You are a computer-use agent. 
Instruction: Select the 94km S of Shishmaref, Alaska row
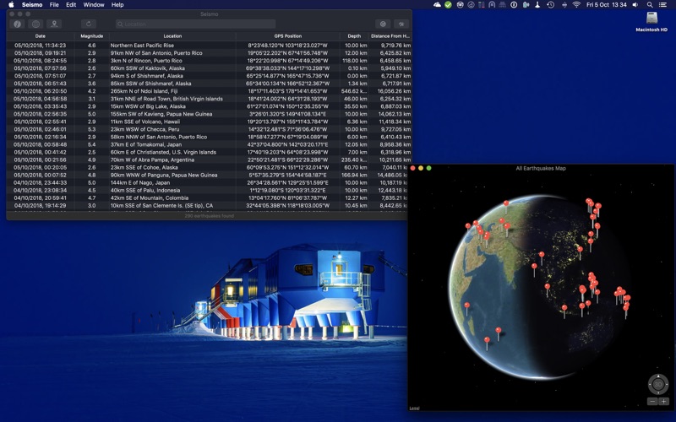(209, 76)
